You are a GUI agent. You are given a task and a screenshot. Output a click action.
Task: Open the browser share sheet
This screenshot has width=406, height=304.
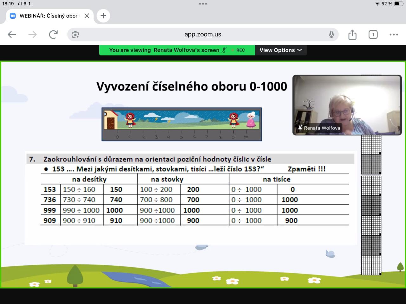pyautogui.click(x=352, y=35)
